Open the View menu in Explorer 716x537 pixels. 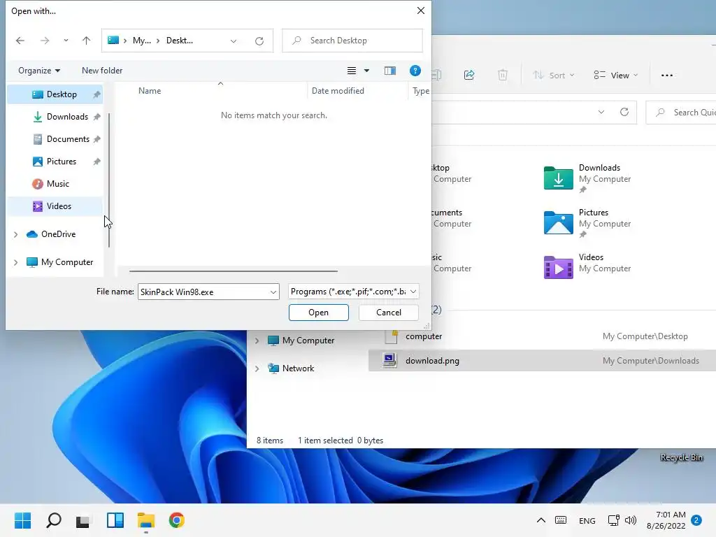pyautogui.click(x=615, y=76)
